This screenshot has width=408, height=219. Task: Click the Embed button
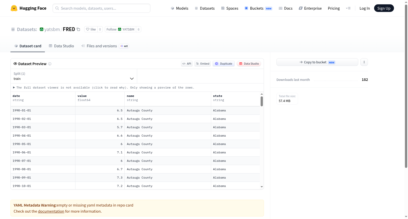click(202, 64)
